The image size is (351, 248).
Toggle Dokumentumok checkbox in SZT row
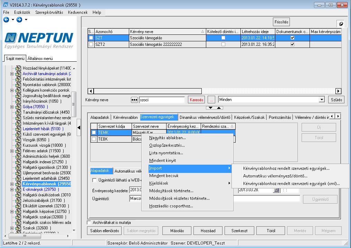pyautogui.click(x=292, y=38)
